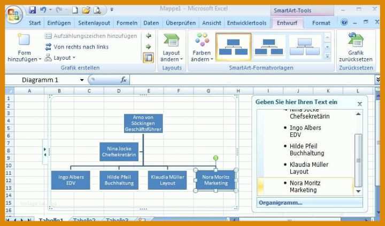Select the Hilde Pfeil Buchhaltung shape
The height and width of the screenshot is (226, 385).
(x=119, y=180)
